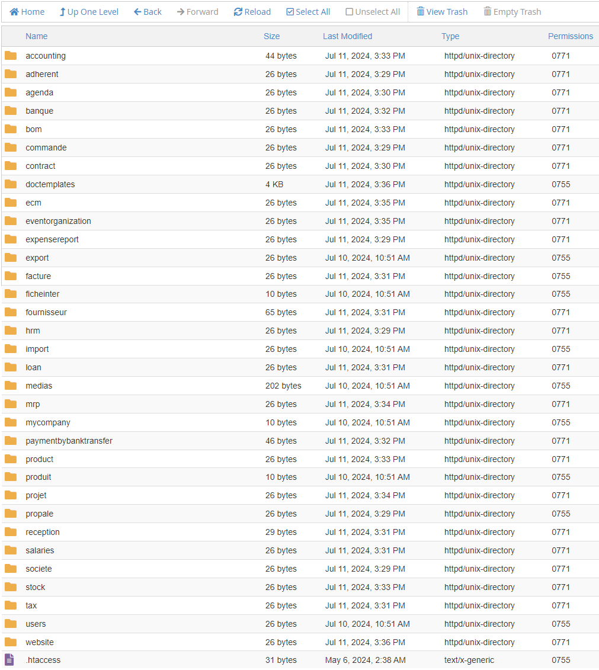Reload the directory listing
Image resolution: width=599 pixels, height=670 pixels.
coord(252,12)
